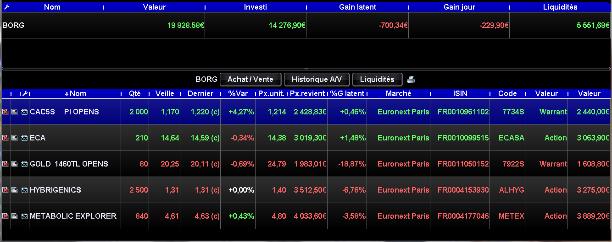Image resolution: width=612 pixels, height=242 pixels.
Task: Select the CAC5S PI OPENS name cell
Action: 75,112
